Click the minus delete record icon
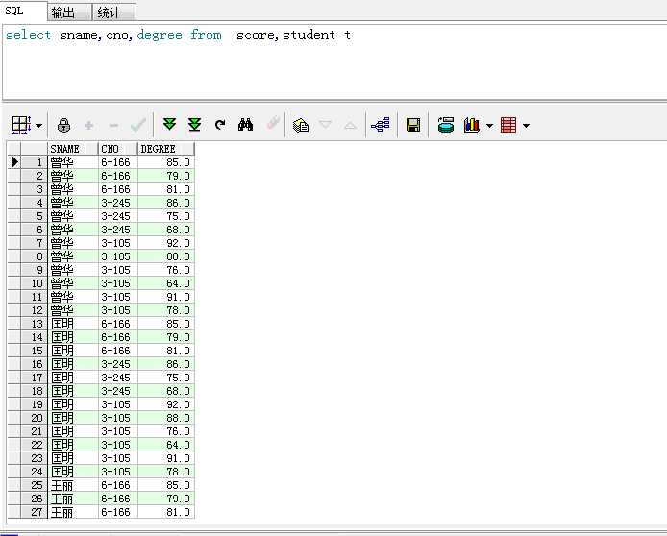Image resolution: width=667 pixels, height=536 pixels. (113, 126)
